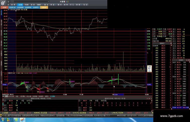Click the right arrow in order queue header
Image resolution: width=190 pixels, height=122 pixels.
click(149, 98)
